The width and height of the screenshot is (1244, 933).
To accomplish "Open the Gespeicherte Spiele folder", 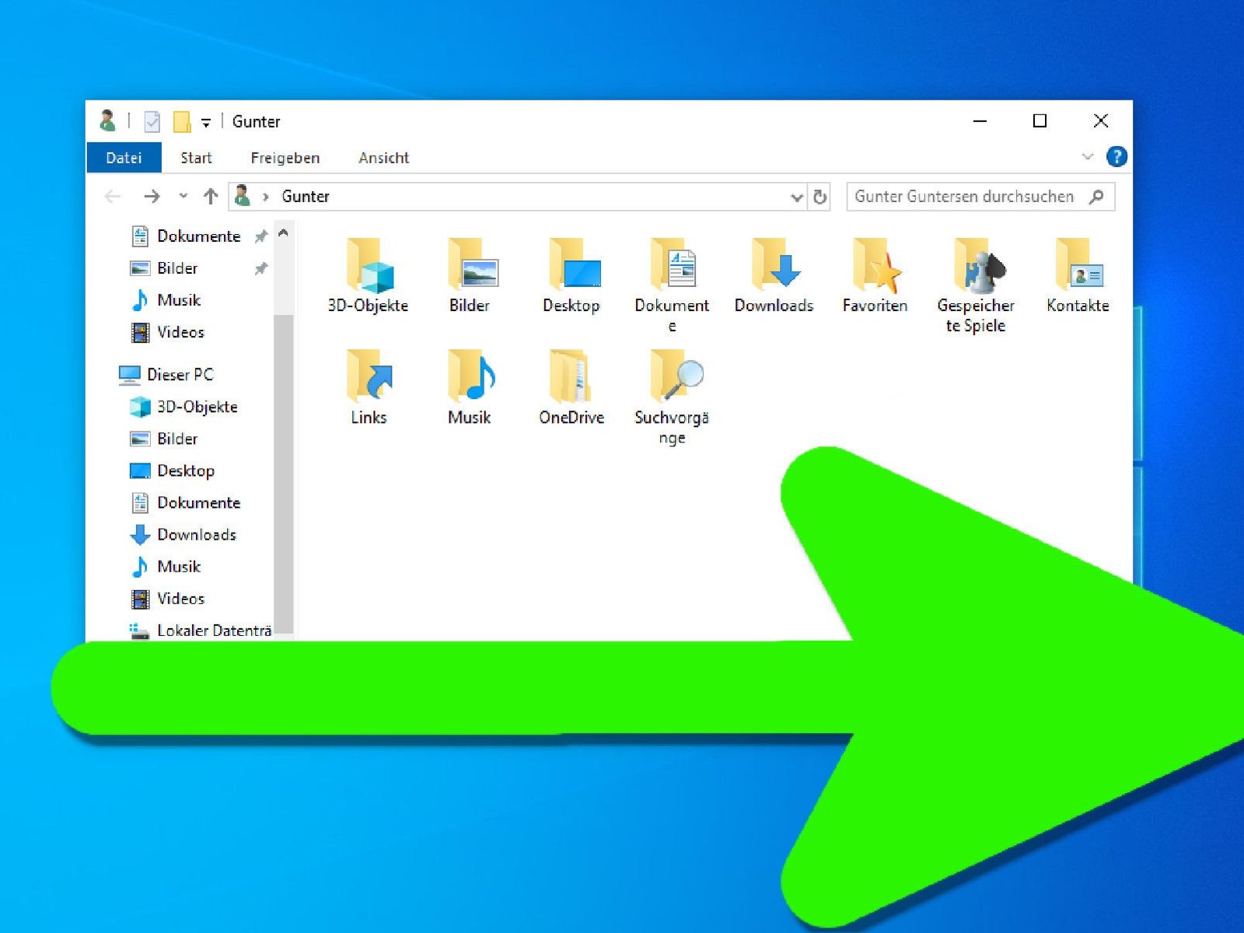I will [976, 268].
